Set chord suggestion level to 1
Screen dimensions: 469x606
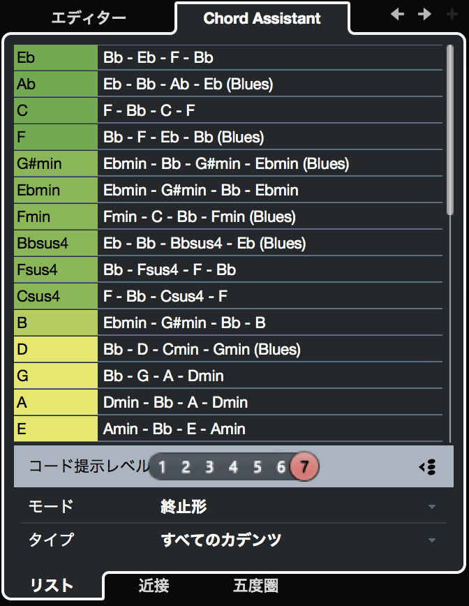click(x=162, y=467)
